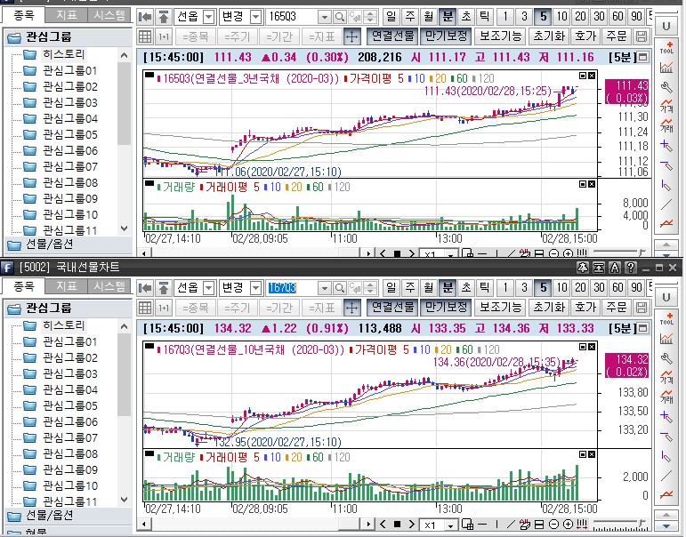This screenshot has height=537, width=686.
Task: Click the save disk icon in lower chart toolbar
Action: 642,308
